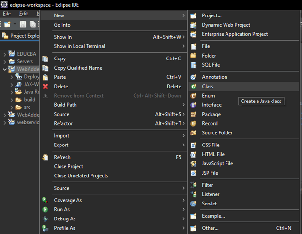Click the Copy icon in context menu

(45, 58)
